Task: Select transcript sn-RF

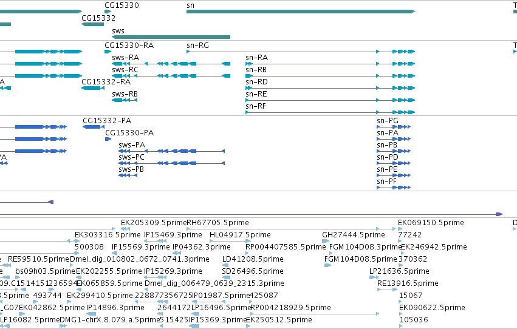Action: [330, 112]
